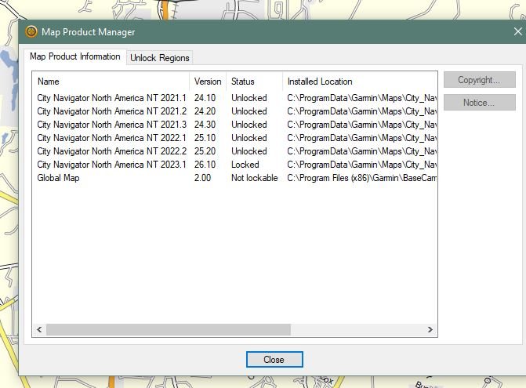
Task: Click the Notice... button
Action: [480, 102]
